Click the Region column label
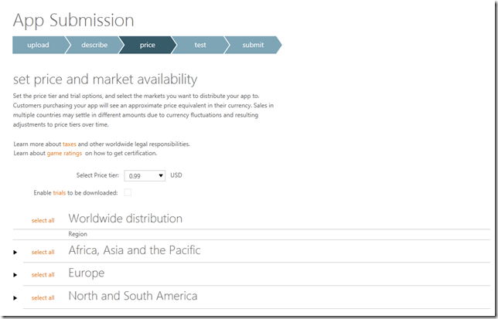498x319 pixels. (78, 234)
